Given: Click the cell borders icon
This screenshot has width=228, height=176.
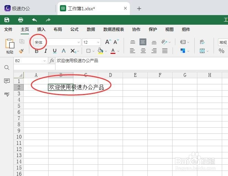Looking at the screenshot, I should pos(88,51).
